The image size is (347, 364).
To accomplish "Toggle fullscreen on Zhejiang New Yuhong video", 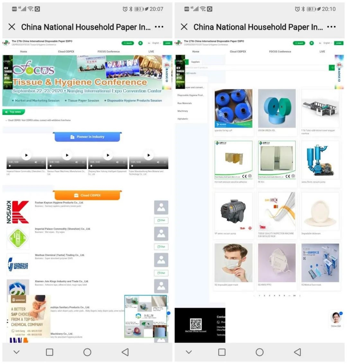I will [124, 162].
